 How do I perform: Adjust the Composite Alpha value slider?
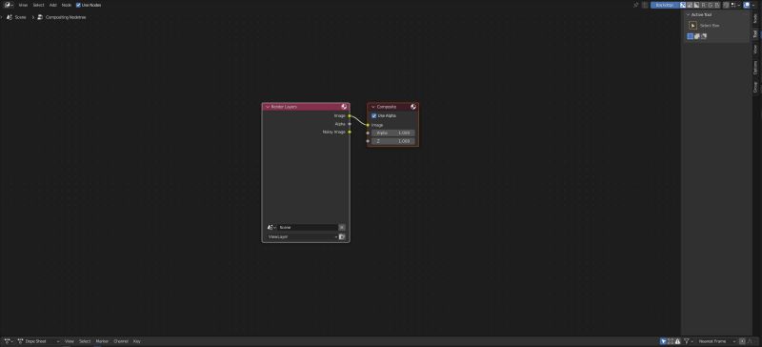(393, 133)
